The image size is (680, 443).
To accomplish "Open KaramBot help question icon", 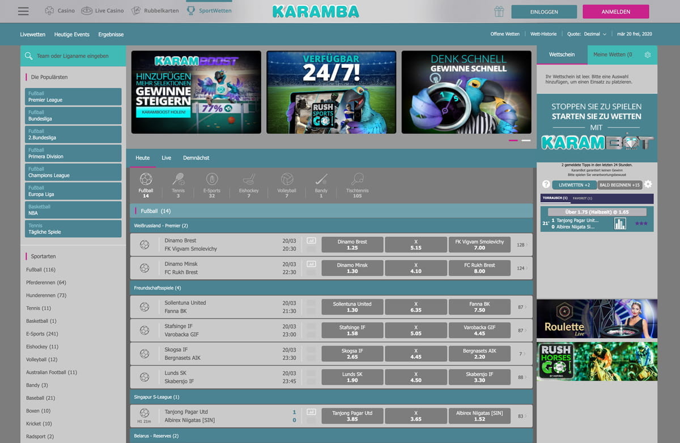I will point(546,185).
